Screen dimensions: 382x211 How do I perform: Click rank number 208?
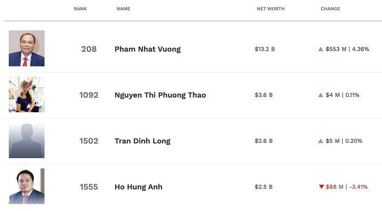[89, 49]
